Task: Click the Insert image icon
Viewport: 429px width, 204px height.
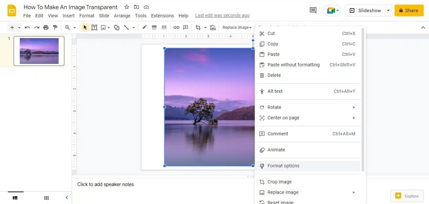Action: point(103,27)
